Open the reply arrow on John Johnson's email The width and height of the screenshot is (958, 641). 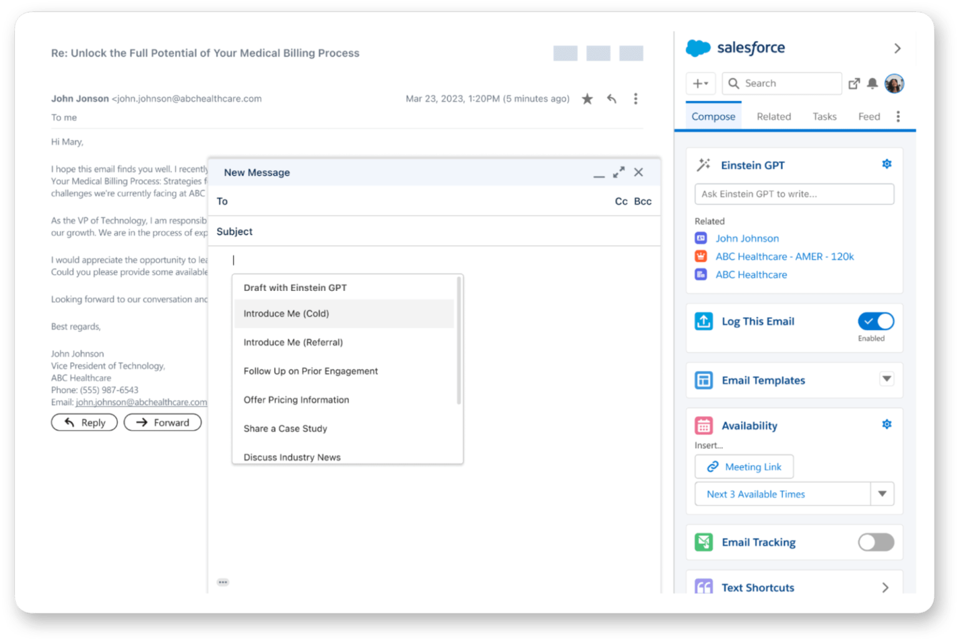click(x=611, y=99)
